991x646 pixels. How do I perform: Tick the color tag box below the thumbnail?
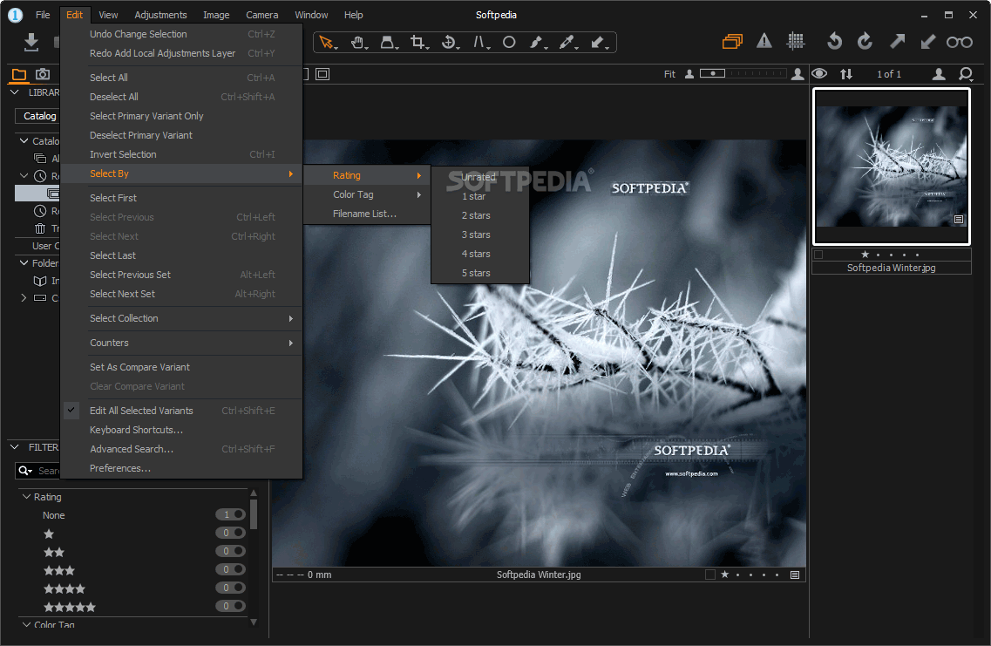click(818, 254)
